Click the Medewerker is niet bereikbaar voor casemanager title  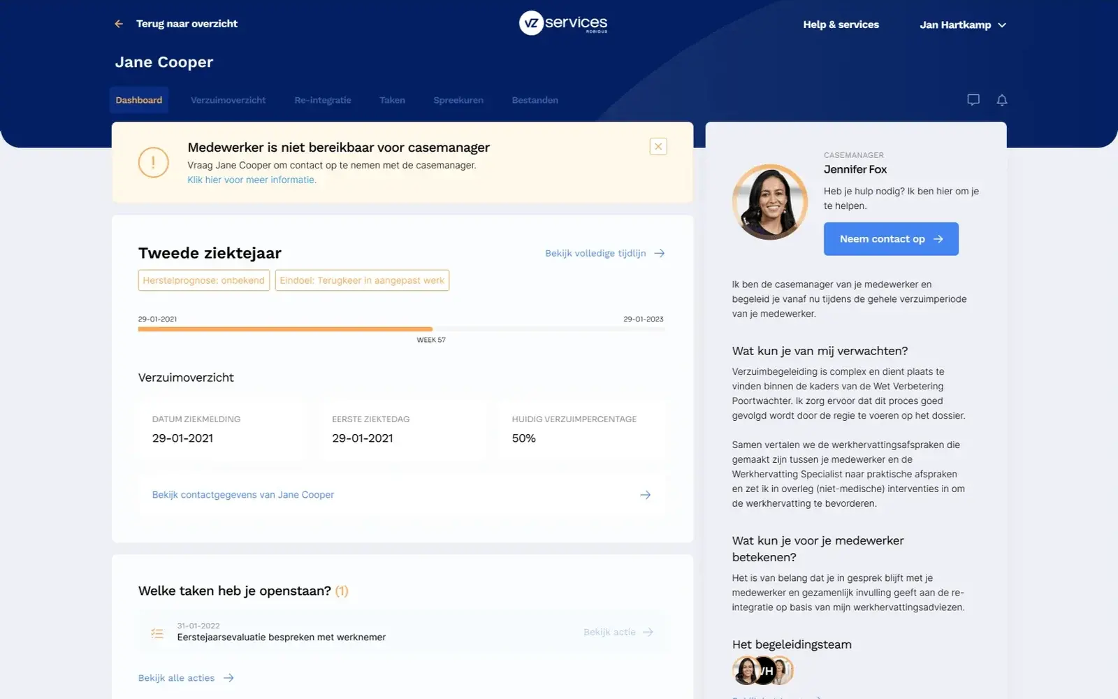[339, 147]
